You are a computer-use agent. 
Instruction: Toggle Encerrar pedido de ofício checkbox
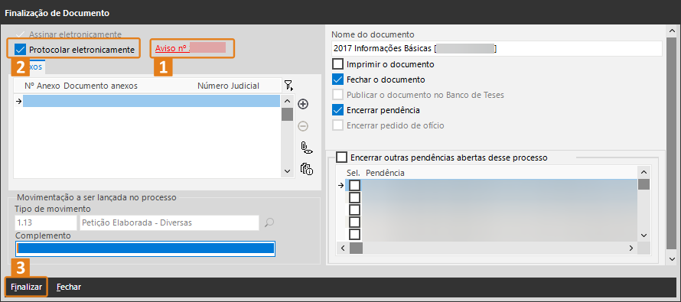337,125
